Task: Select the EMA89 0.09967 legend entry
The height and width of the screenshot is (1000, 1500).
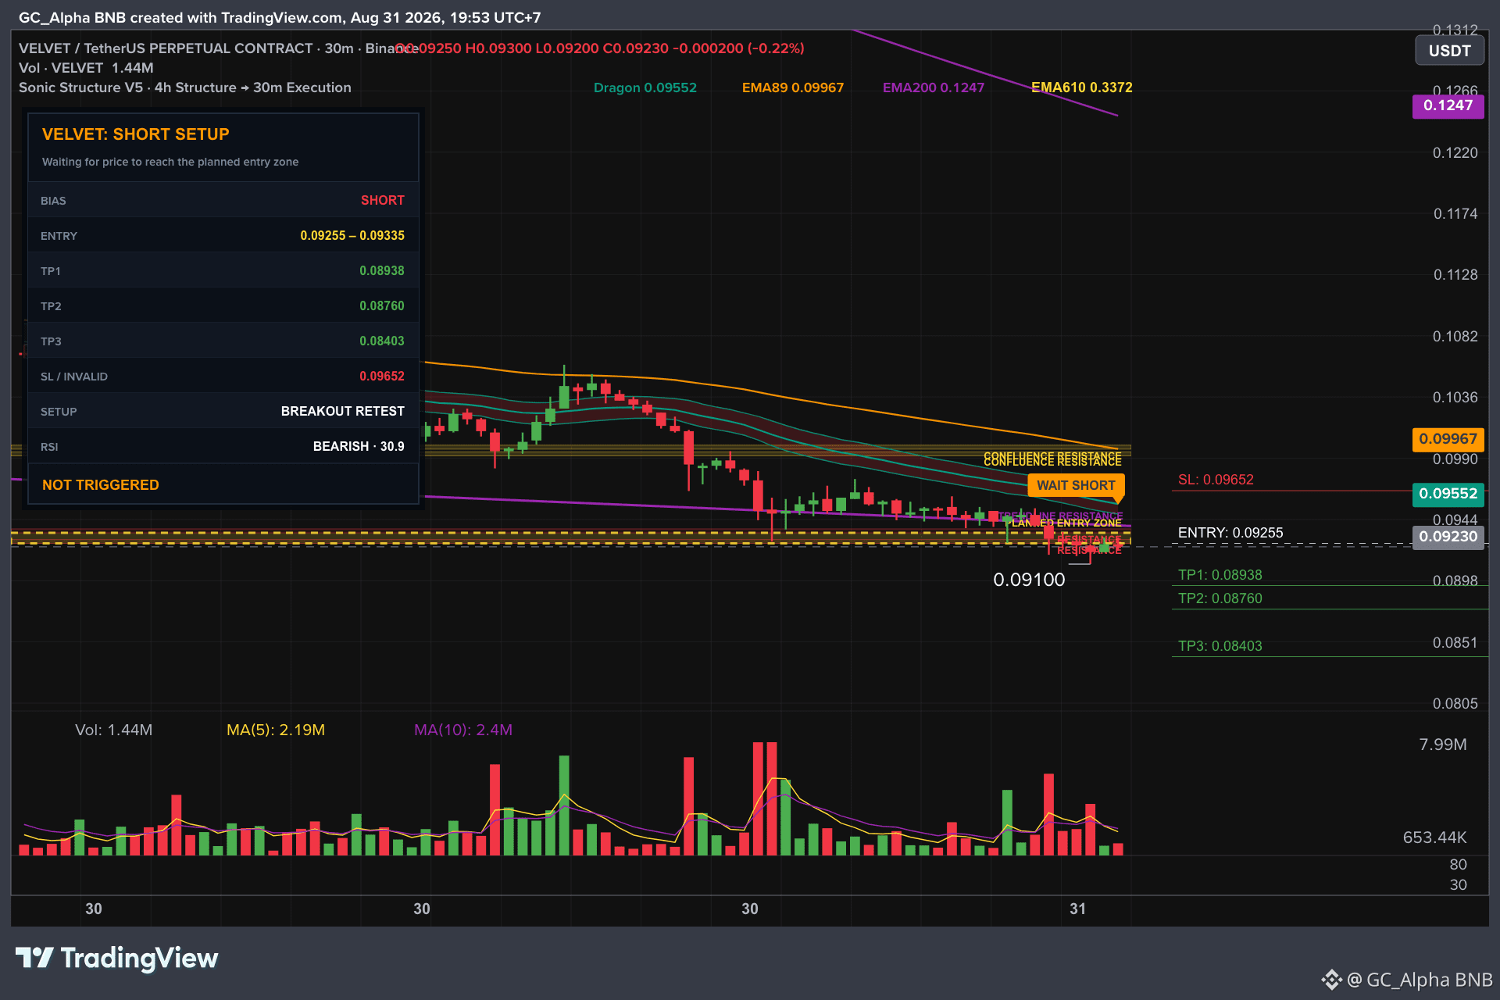Action: pyautogui.click(x=793, y=87)
